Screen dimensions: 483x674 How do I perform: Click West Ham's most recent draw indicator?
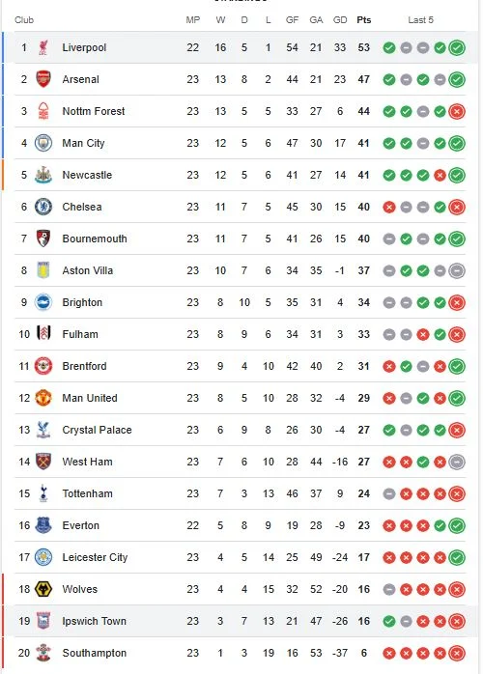457,462
